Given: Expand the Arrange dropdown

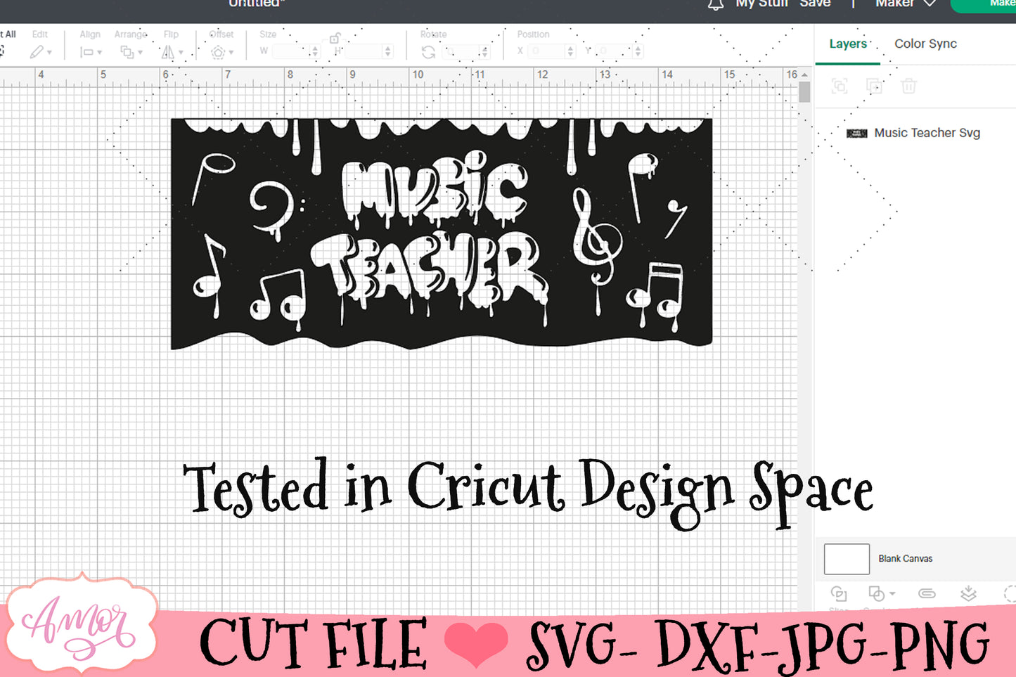Looking at the screenshot, I should click(x=131, y=51).
